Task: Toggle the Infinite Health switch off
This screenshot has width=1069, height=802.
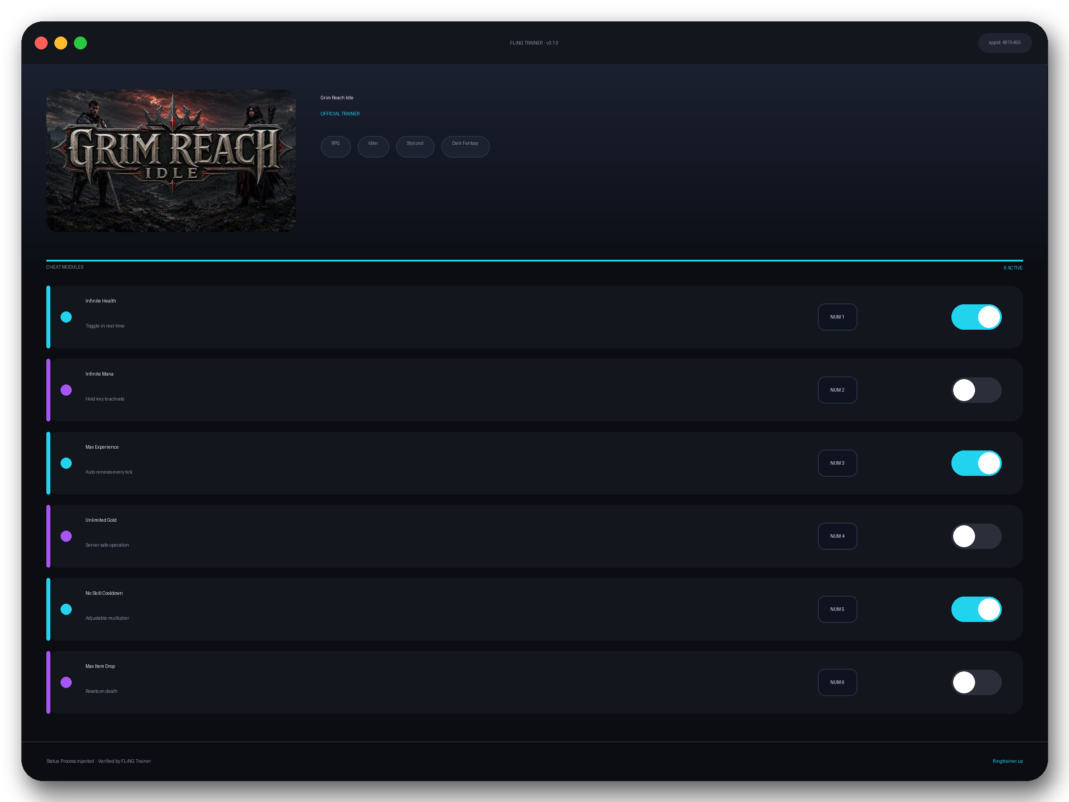Action: coord(976,317)
